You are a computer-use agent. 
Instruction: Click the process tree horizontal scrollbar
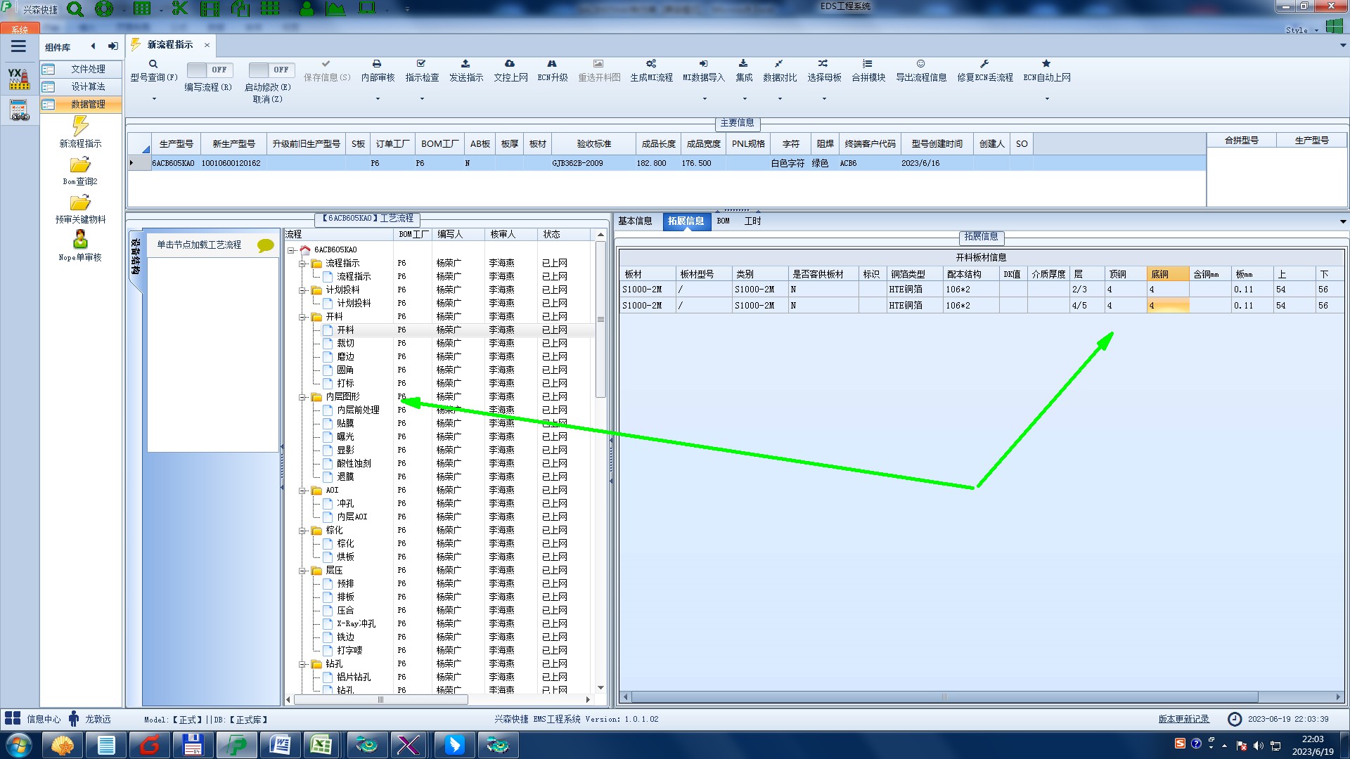pos(380,699)
